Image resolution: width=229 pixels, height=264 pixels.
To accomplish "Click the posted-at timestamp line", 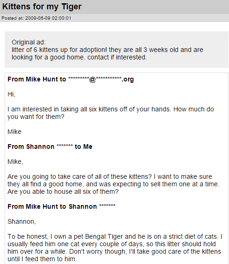I will click(36, 18).
